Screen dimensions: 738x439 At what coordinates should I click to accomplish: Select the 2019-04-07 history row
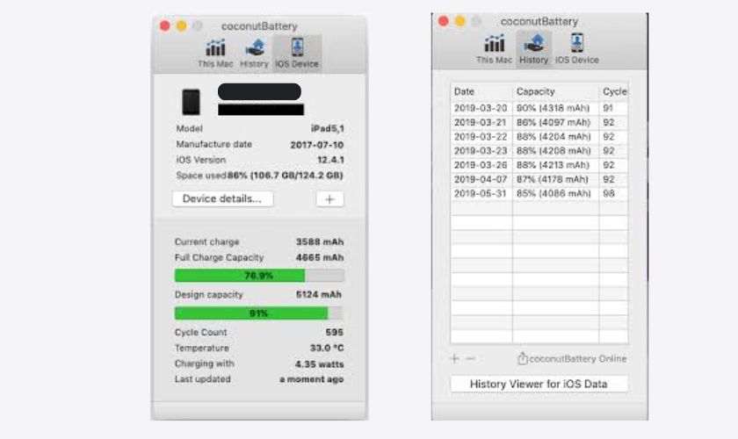[x=539, y=179]
